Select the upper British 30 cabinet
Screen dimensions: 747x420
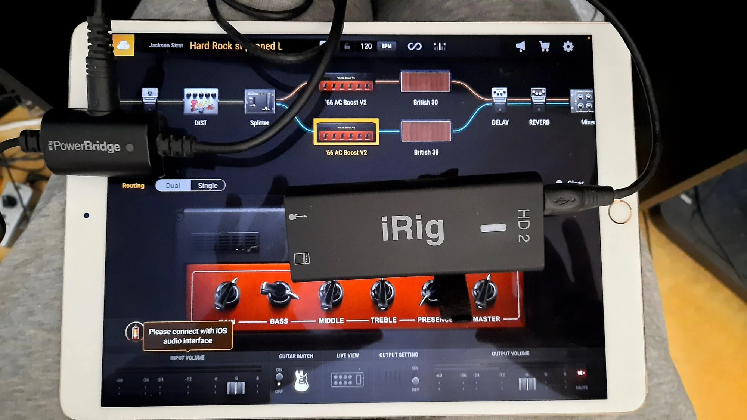click(425, 82)
